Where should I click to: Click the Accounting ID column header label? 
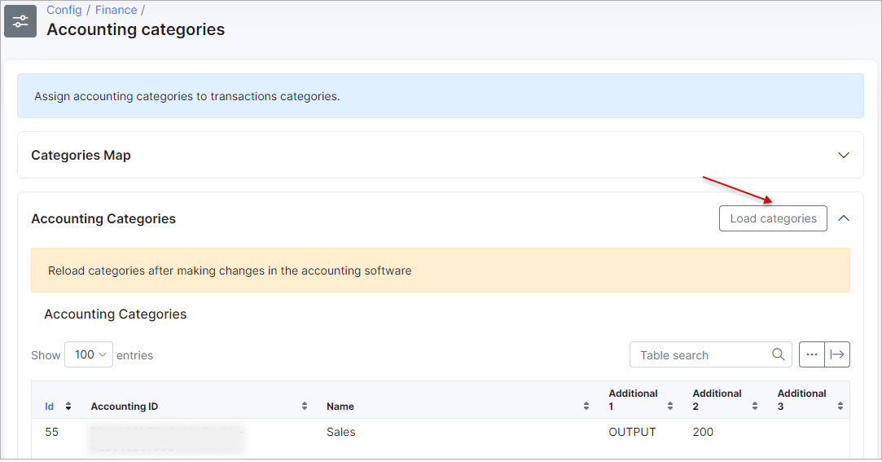pos(125,407)
